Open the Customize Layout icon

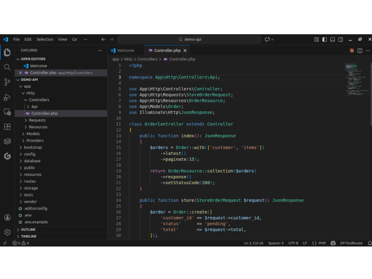pyautogui.click(x=317, y=39)
